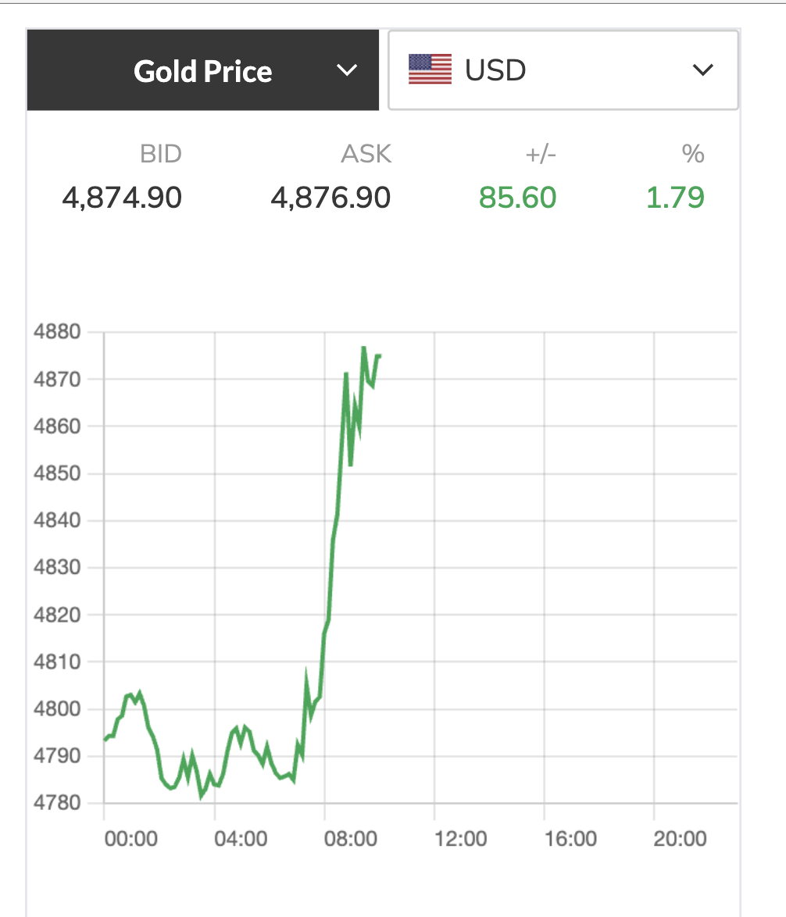This screenshot has height=917, width=786.
Task: Open the USD currency selector
Action: coord(563,70)
